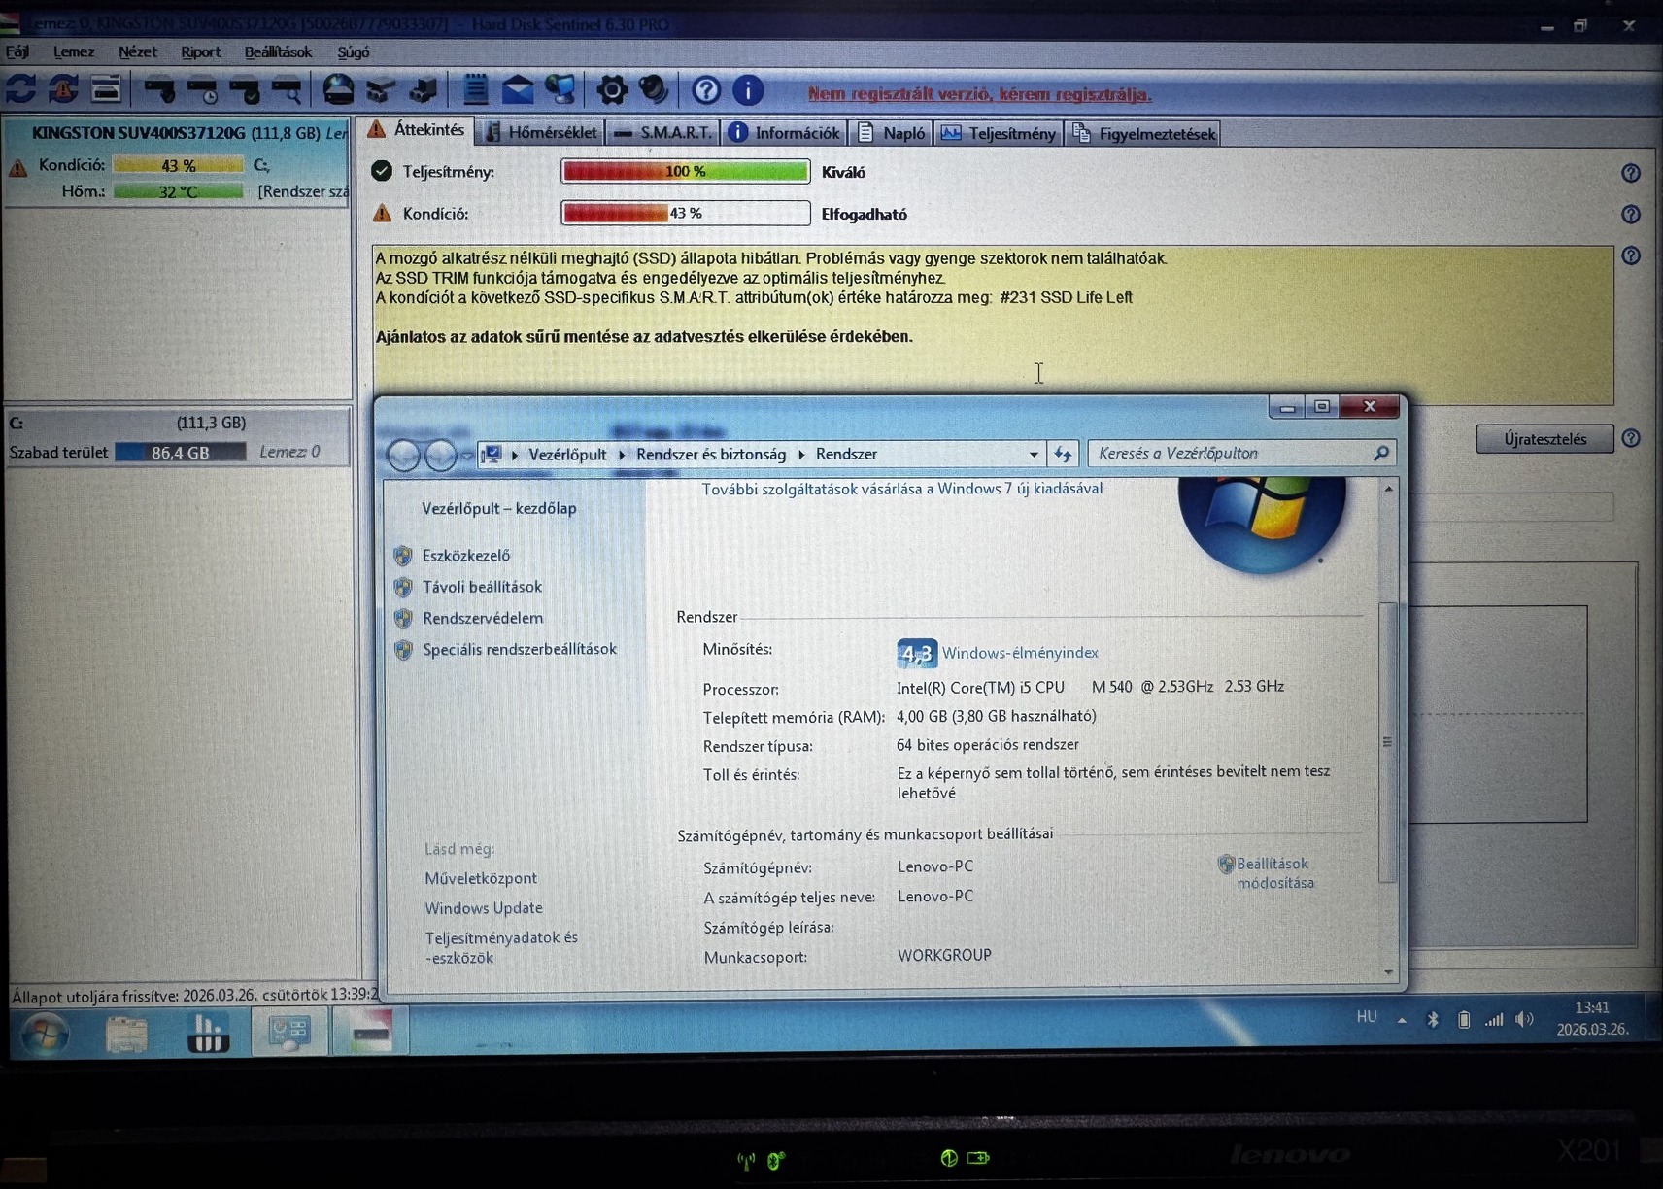1663x1189 pixels.
Task: Click the network signal tray icon
Action: 1494,1019
